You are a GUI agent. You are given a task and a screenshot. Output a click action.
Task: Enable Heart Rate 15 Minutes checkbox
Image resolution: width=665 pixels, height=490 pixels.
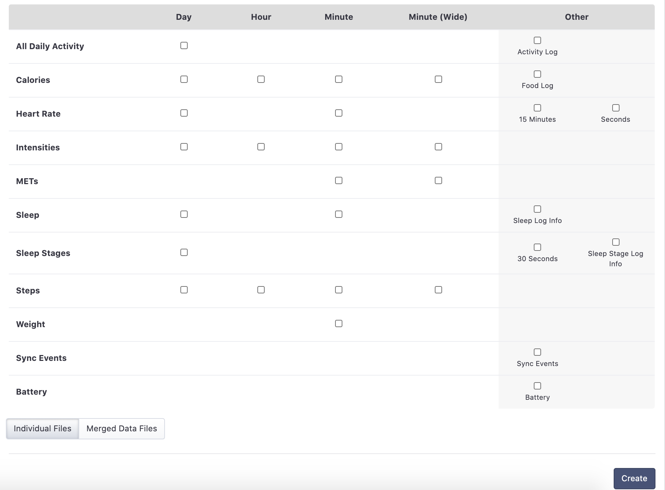click(x=537, y=108)
